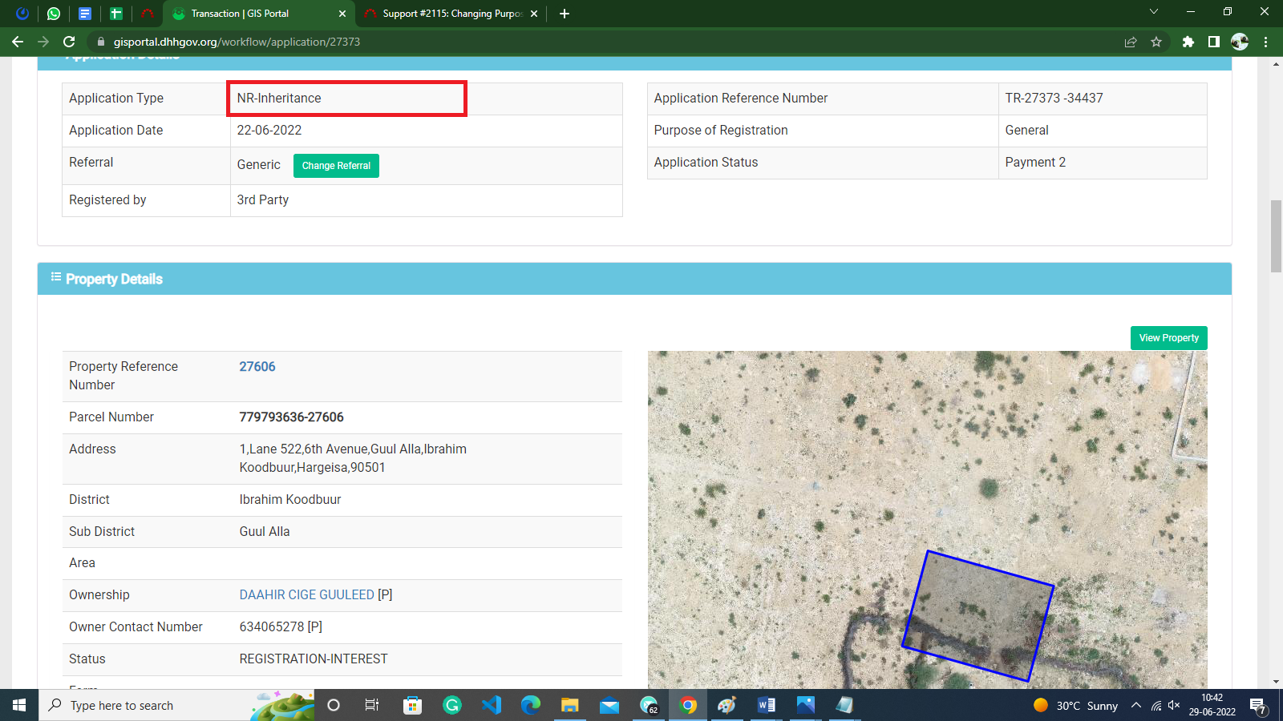Open Photos app from taskbar
The width and height of the screenshot is (1283, 721).
tap(806, 705)
